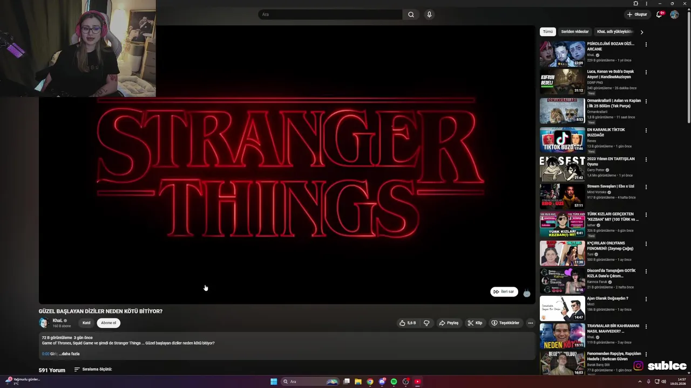Open options for Stream Savaşları video

click(646, 187)
